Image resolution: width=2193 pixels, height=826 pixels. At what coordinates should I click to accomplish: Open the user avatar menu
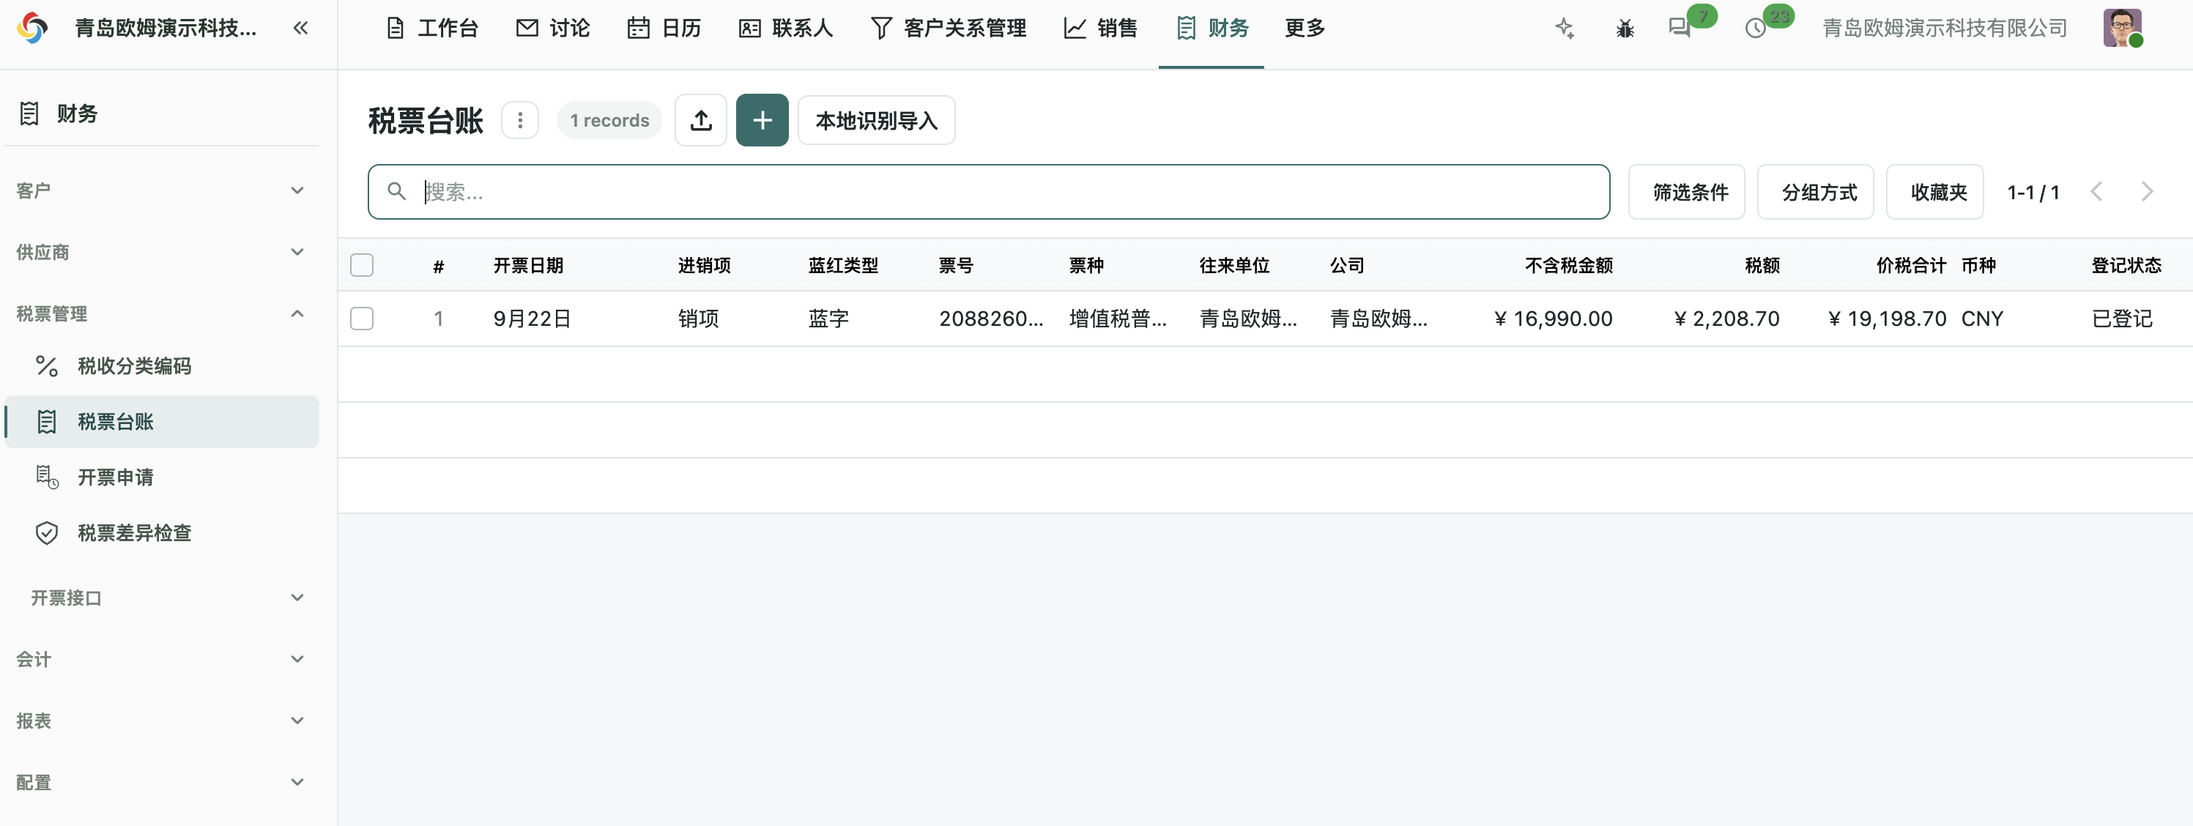2123,28
